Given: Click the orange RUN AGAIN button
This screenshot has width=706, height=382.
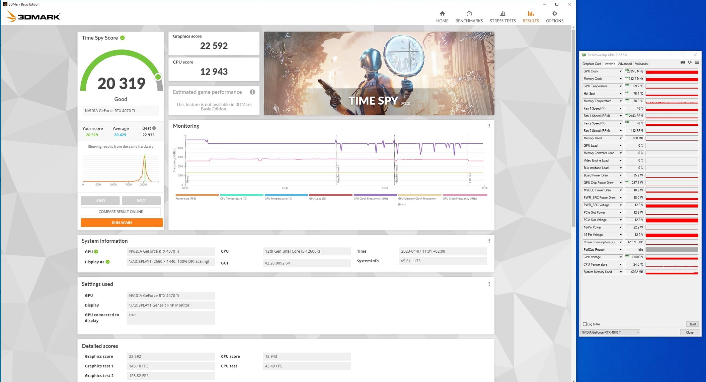Looking at the screenshot, I should click(x=122, y=223).
